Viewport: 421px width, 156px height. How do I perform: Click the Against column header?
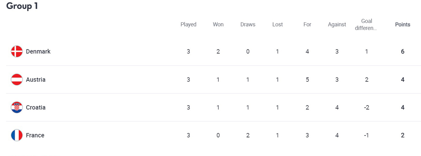pyautogui.click(x=337, y=25)
